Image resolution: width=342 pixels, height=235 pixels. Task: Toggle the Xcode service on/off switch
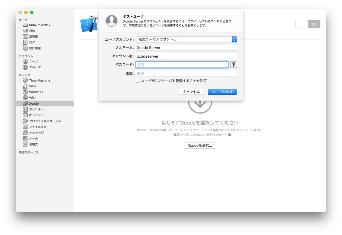(x=308, y=24)
